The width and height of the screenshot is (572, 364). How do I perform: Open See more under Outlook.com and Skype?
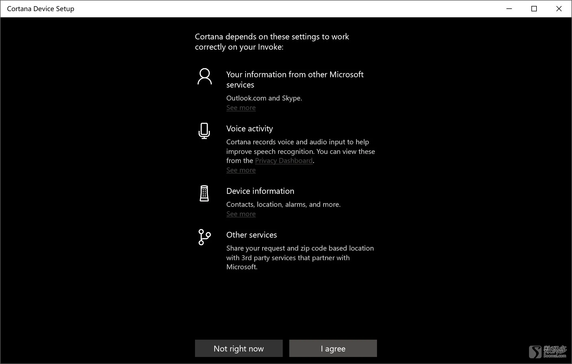click(x=241, y=108)
